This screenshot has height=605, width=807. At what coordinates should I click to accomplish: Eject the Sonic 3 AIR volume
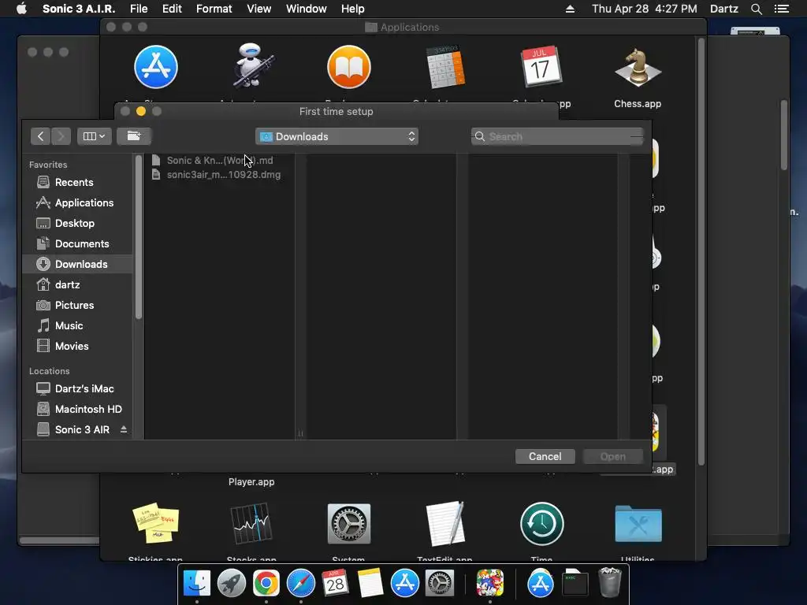click(124, 429)
